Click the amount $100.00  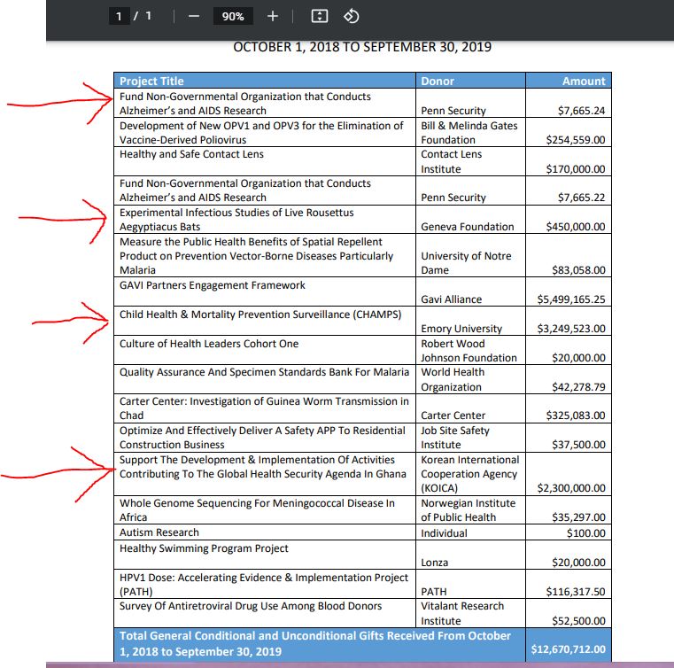point(586,533)
